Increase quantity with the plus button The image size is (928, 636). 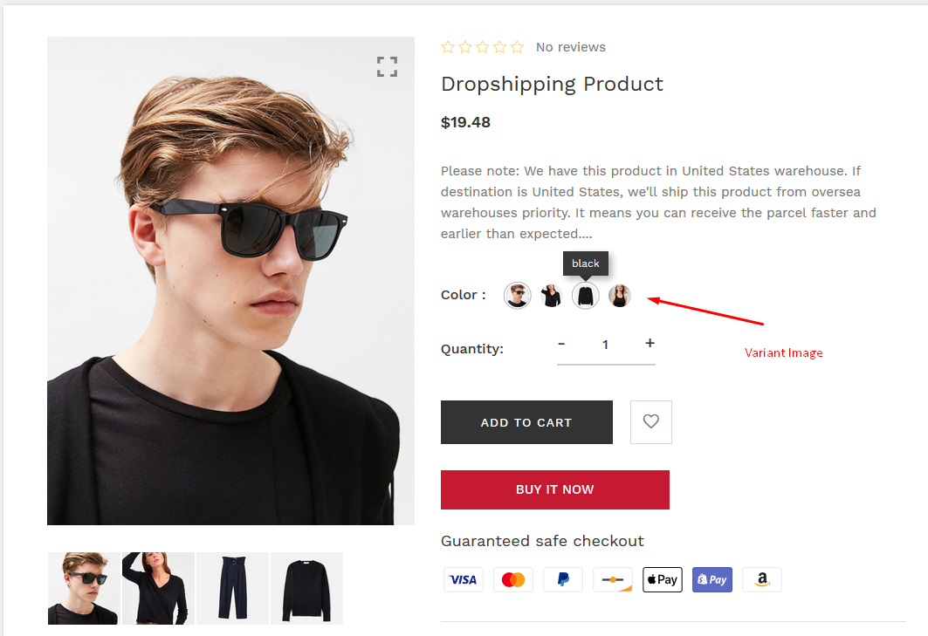[x=650, y=343]
